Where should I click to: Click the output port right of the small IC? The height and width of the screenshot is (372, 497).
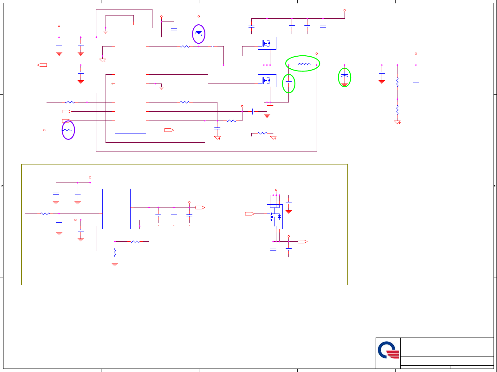coord(200,208)
